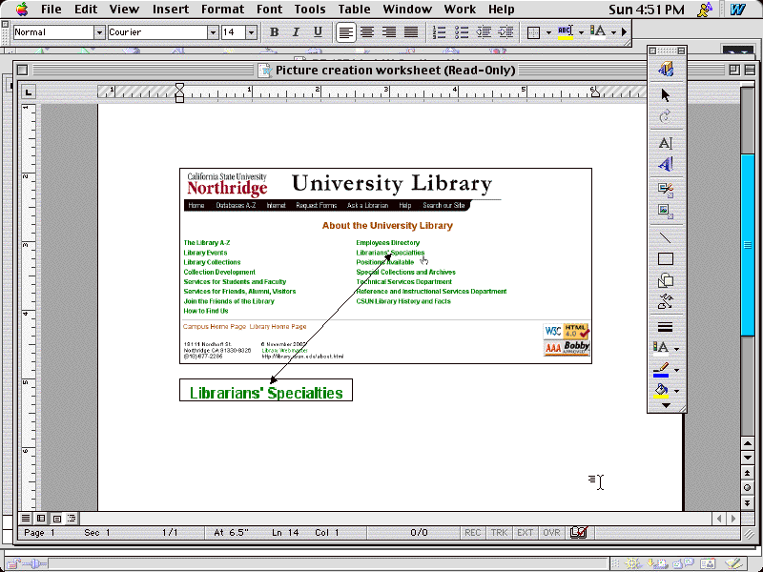
Task: Click the vertical scrollbar down arrow
Action: tap(748, 459)
